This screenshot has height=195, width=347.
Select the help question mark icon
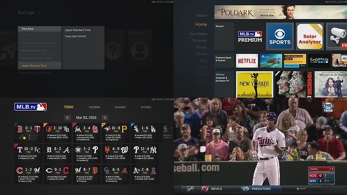click(x=113, y=51)
